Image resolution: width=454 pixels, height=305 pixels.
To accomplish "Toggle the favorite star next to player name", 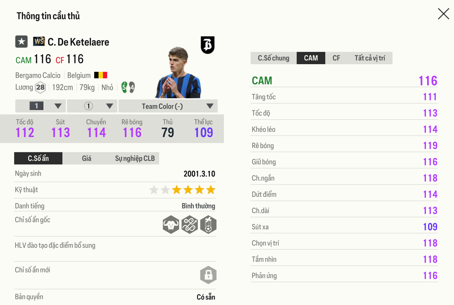I will (x=22, y=41).
